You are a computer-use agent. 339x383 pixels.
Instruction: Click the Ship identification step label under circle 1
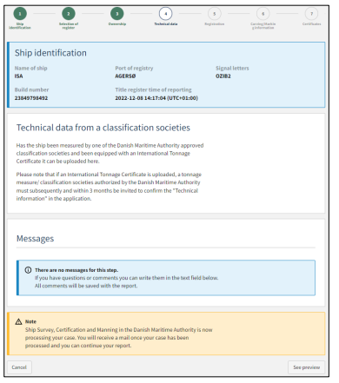[20, 26]
